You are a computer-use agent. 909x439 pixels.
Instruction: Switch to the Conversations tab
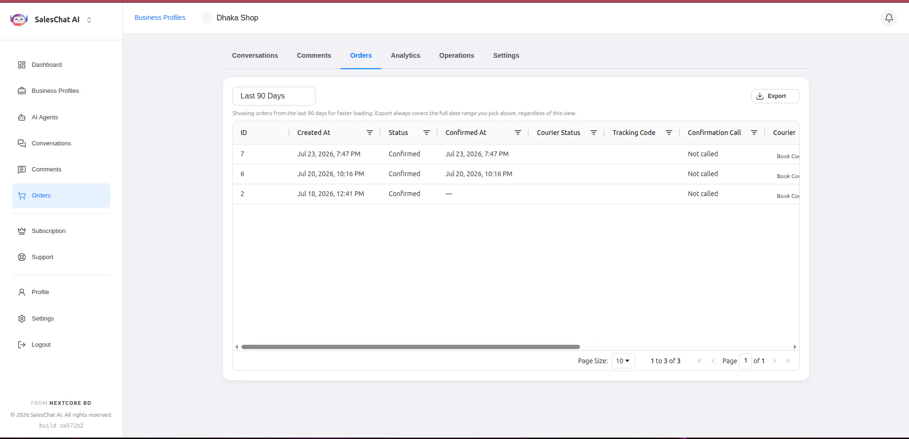click(x=255, y=55)
